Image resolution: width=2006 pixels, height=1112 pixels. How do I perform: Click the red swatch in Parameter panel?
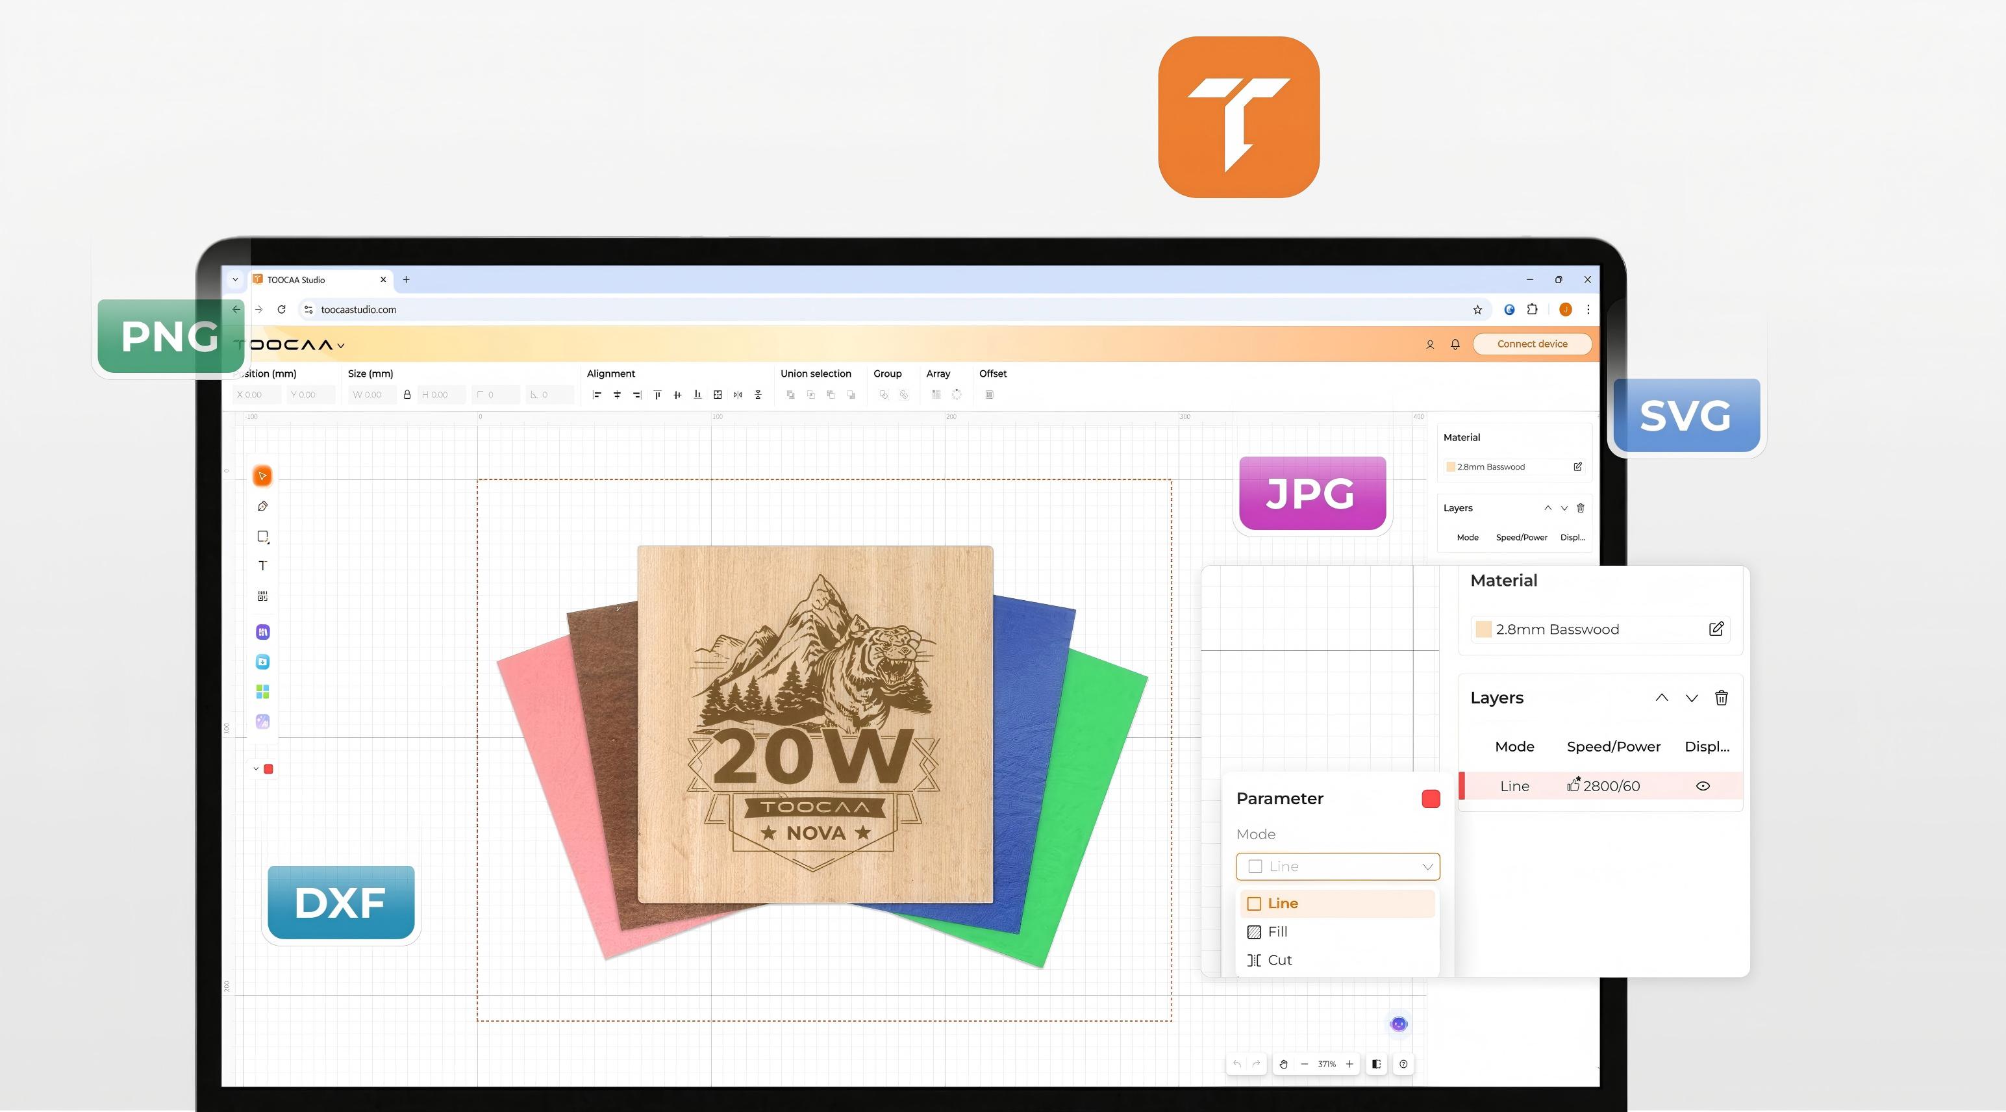[1431, 798]
